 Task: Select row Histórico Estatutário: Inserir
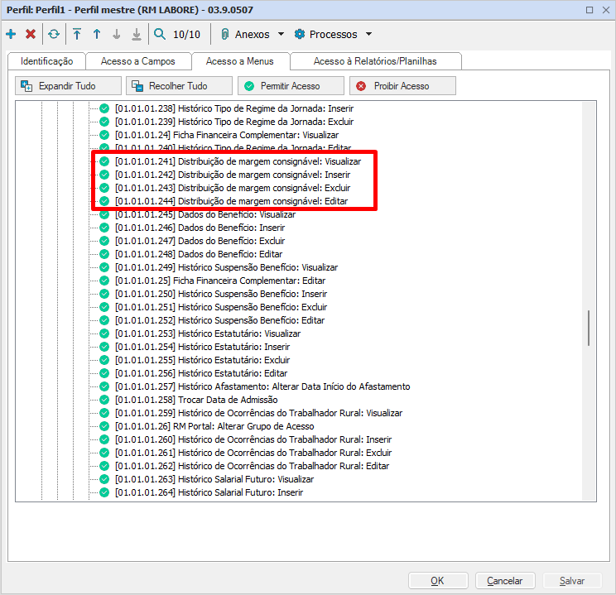tap(202, 347)
